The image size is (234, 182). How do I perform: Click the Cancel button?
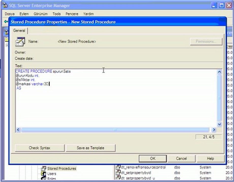(x=181, y=158)
